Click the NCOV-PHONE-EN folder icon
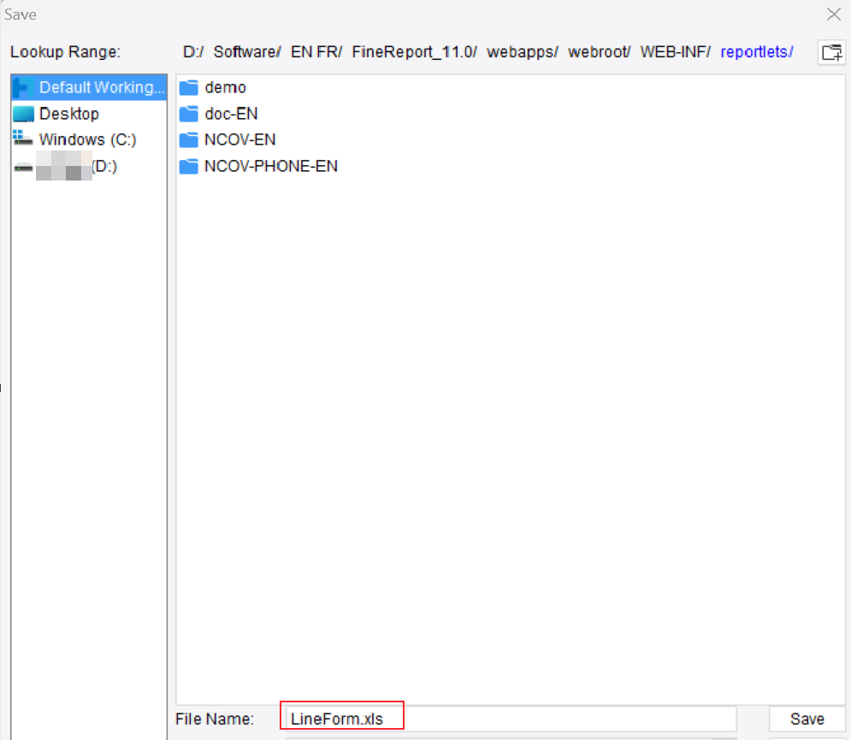The image size is (851, 740). pyautogui.click(x=189, y=166)
